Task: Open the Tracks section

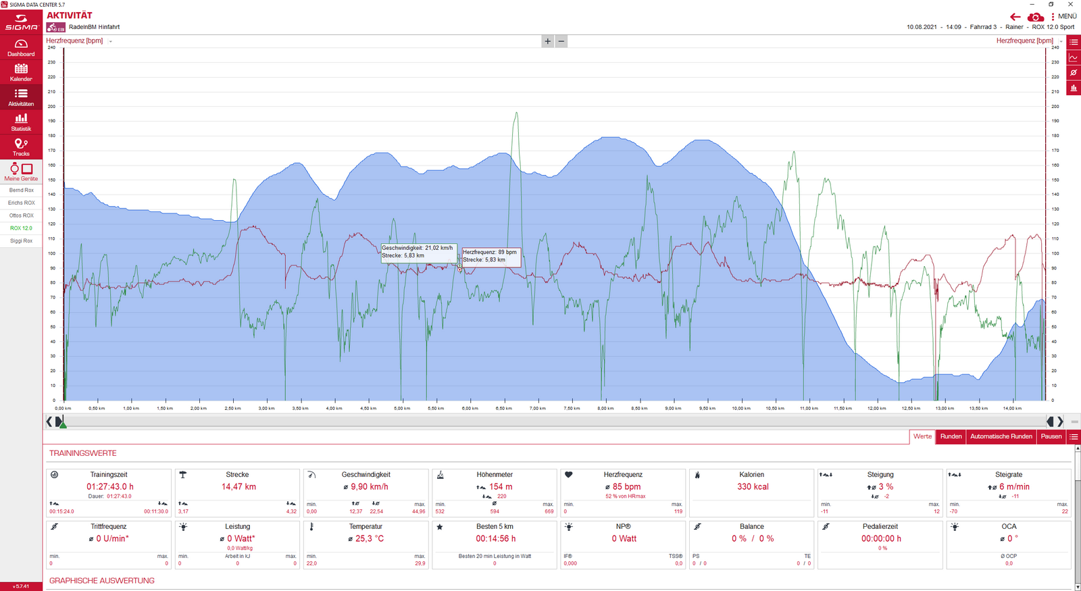Action: [21, 147]
